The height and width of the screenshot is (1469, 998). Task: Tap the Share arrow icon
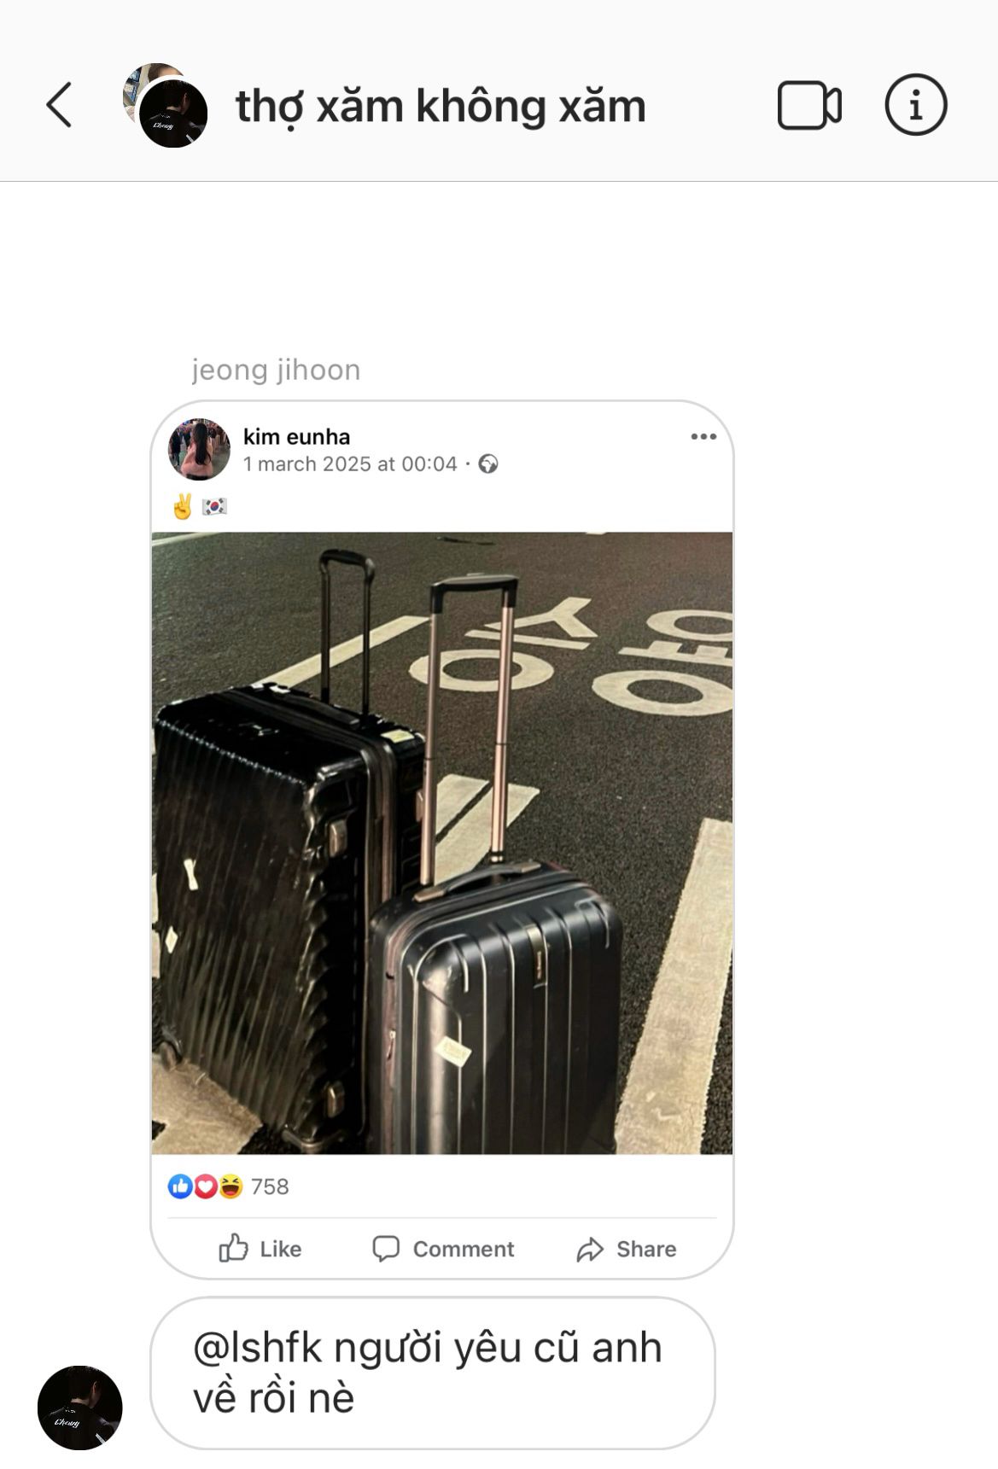(590, 1250)
